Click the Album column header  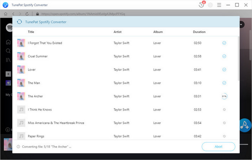tap(158, 32)
